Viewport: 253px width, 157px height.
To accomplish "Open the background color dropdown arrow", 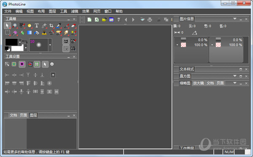I will click(x=26, y=48).
